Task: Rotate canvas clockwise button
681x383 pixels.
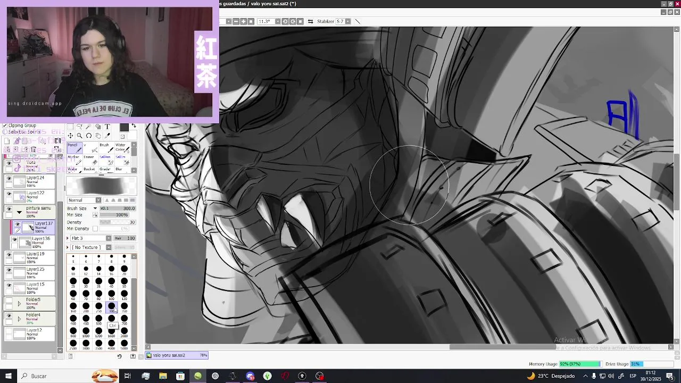Action: [293, 21]
